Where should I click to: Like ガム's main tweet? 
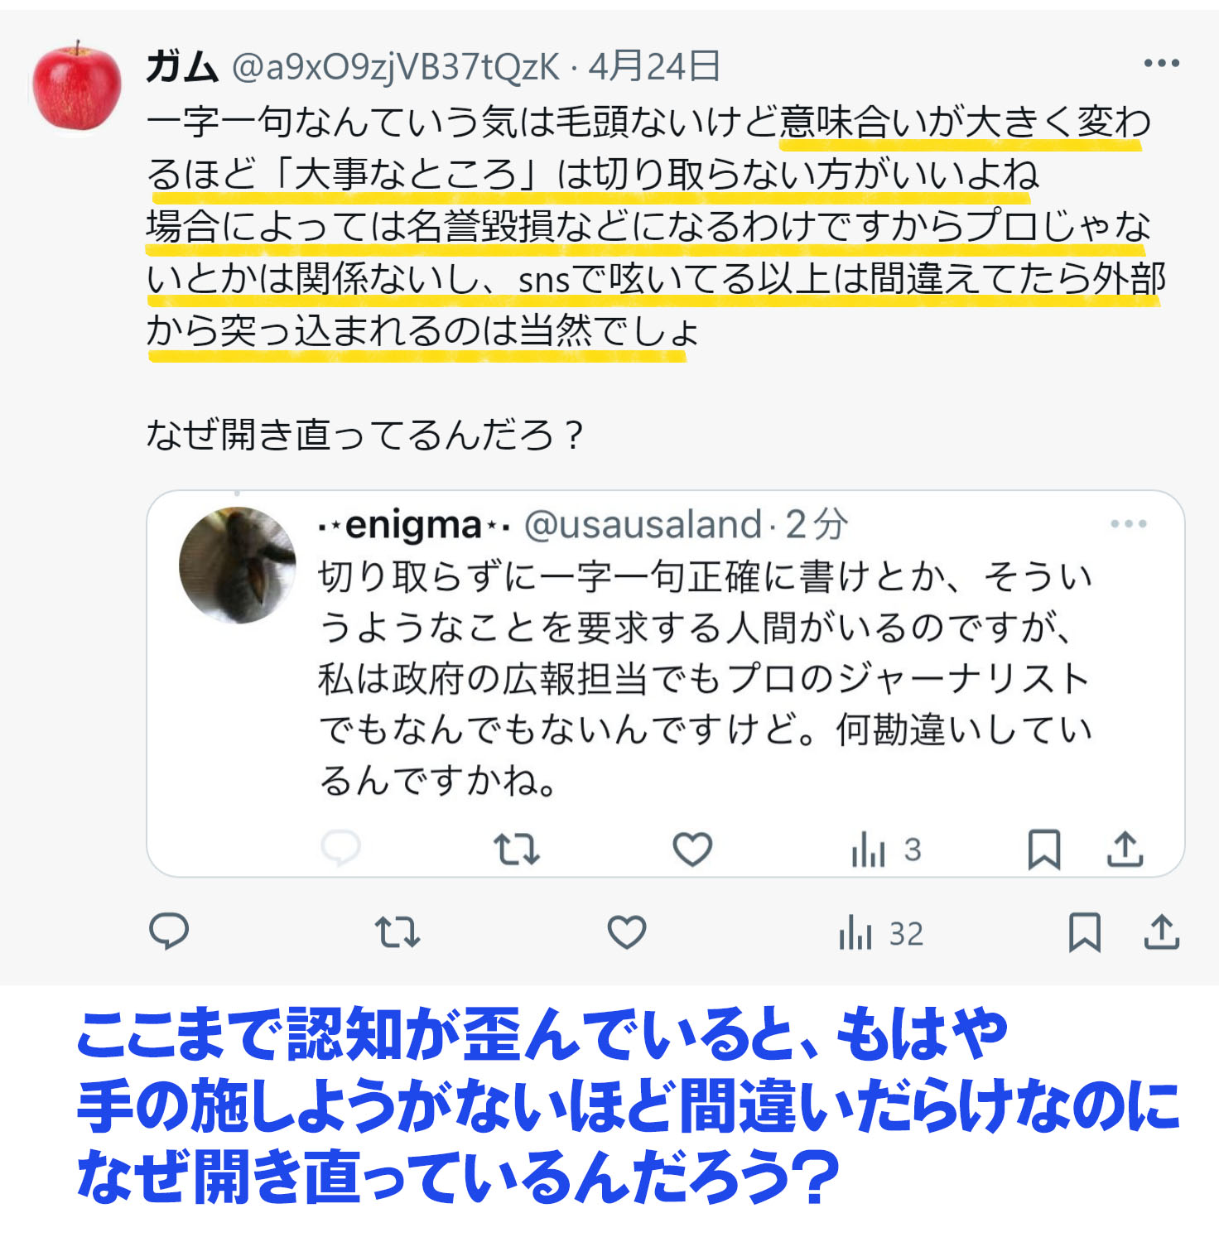click(627, 932)
